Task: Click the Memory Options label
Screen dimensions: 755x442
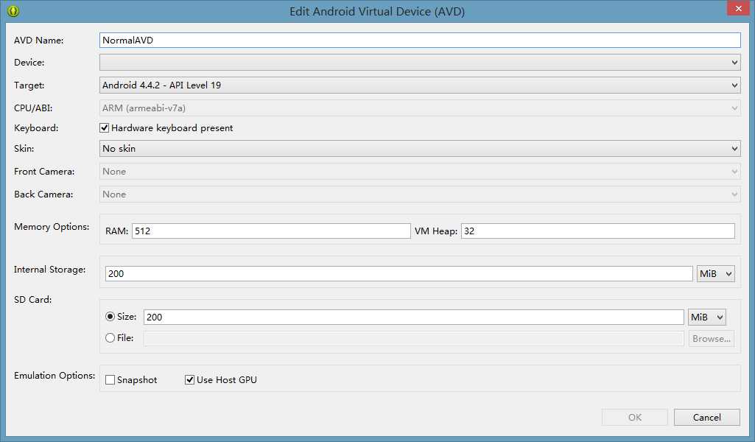Action: [x=52, y=227]
